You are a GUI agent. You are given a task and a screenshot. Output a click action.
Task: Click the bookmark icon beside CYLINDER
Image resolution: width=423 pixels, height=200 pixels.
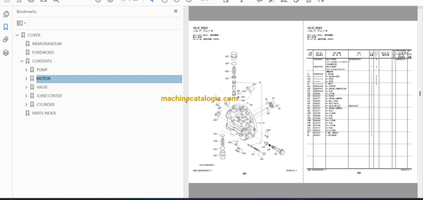point(32,105)
